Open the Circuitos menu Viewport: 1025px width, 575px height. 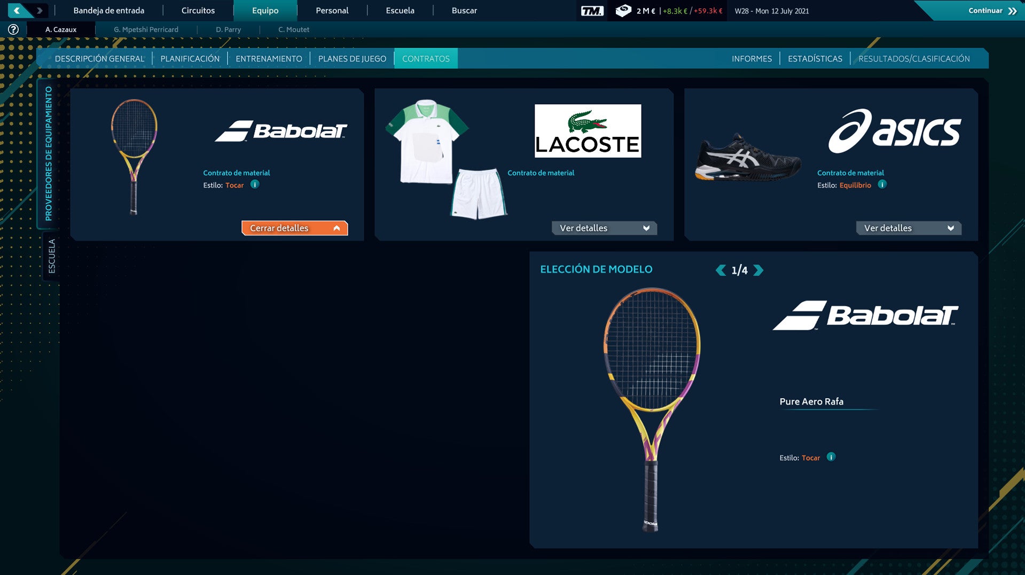[198, 11]
